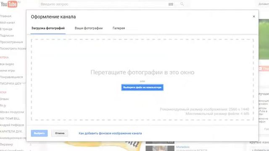Open the Галерея tab

(119, 28)
